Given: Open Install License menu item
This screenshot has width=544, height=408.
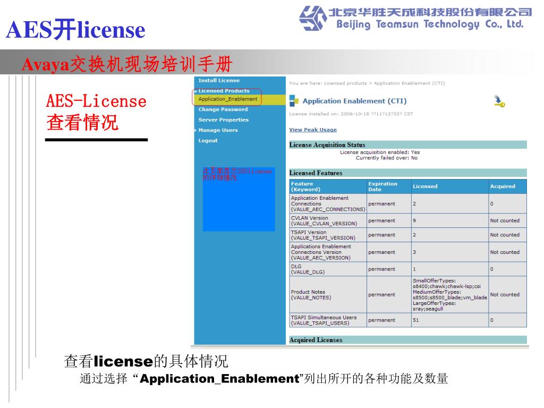Looking at the screenshot, I should [219, 81].
